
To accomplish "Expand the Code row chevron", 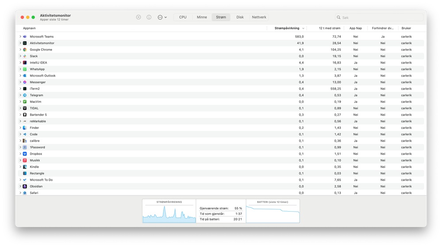I will pos(20,134).
